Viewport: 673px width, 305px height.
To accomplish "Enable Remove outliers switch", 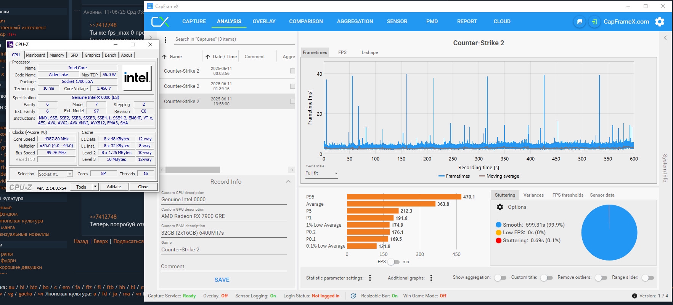I will [601, 278].
